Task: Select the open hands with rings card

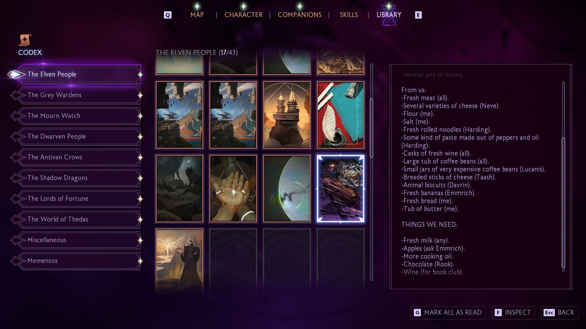Action: (x=233, y=189)
